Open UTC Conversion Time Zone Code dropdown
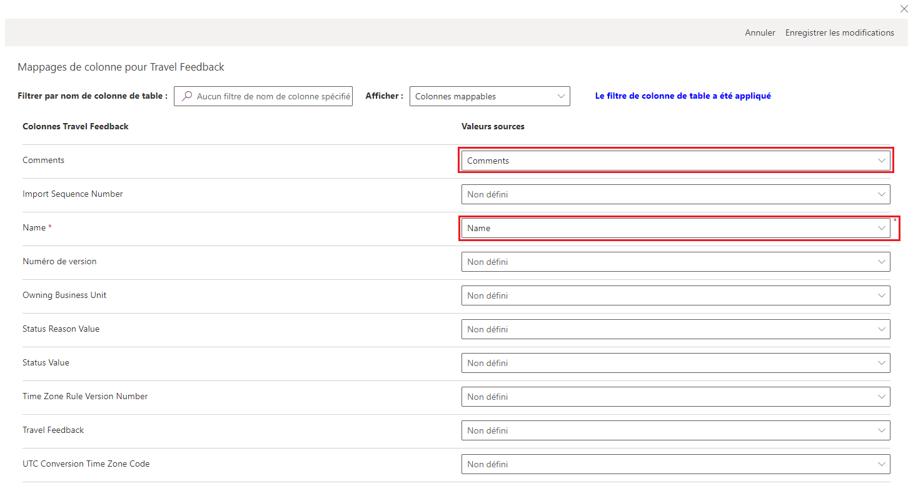Screen dimensions: 923x501 tap(675, 464)
